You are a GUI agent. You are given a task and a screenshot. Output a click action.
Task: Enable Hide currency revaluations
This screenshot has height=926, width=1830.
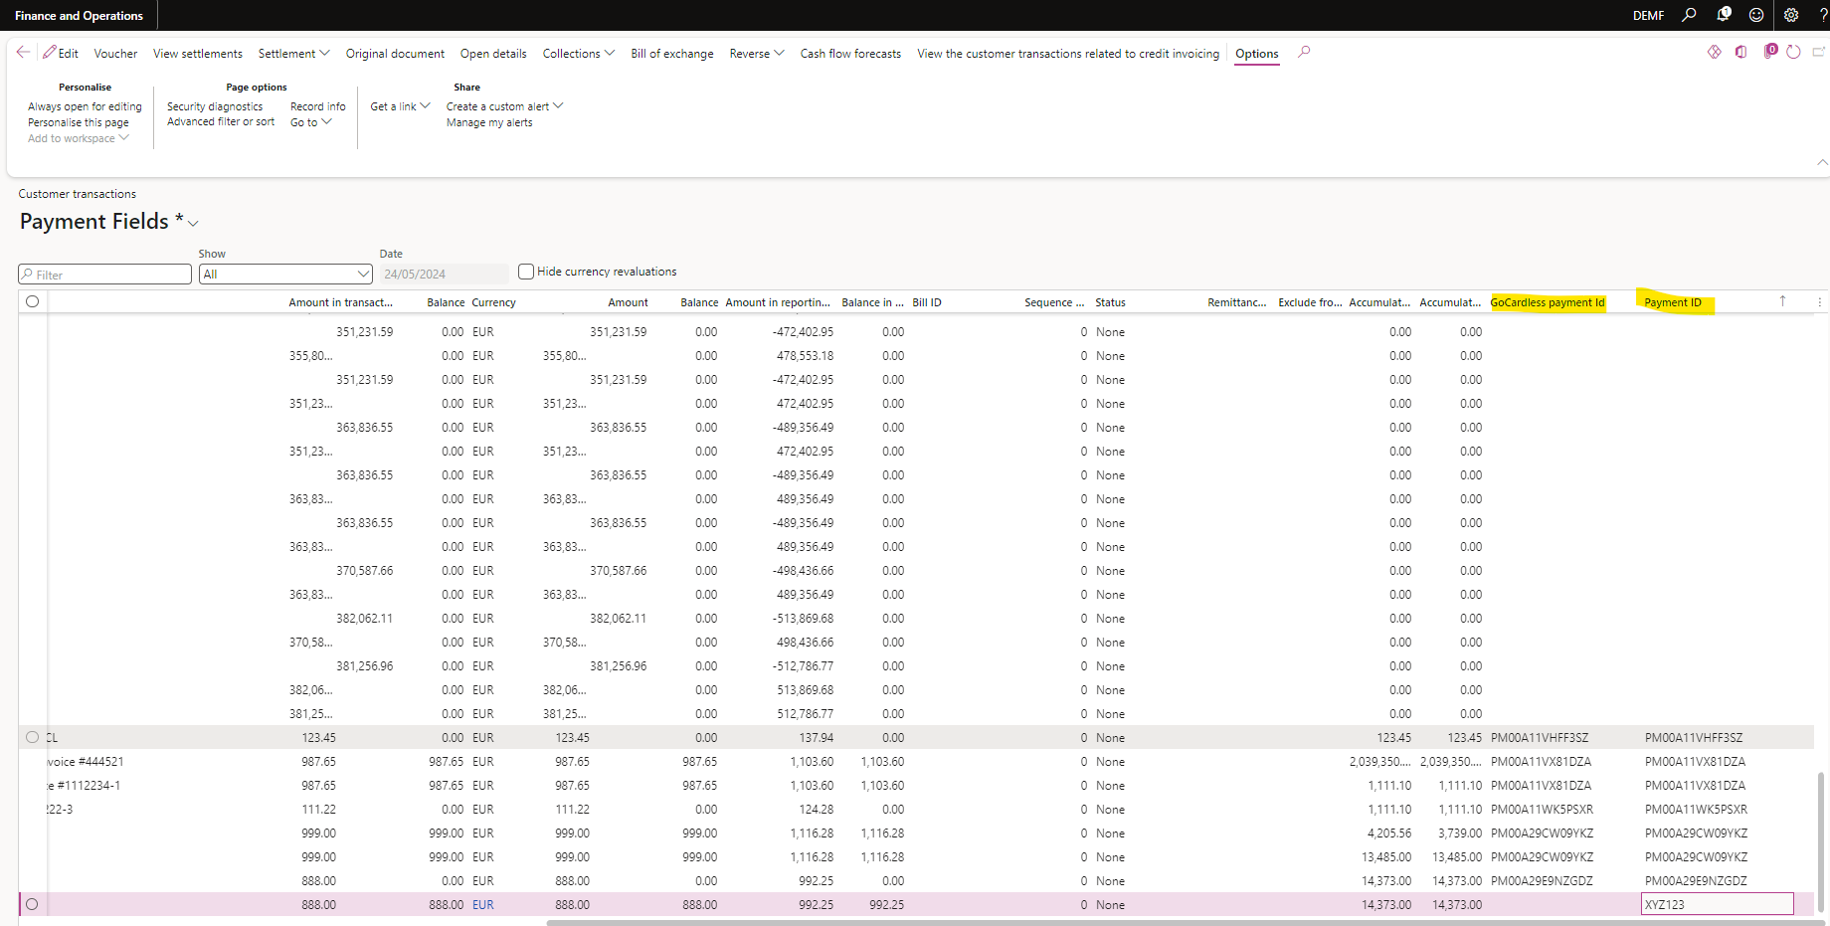pyautogui.click(x=525, y=271)
